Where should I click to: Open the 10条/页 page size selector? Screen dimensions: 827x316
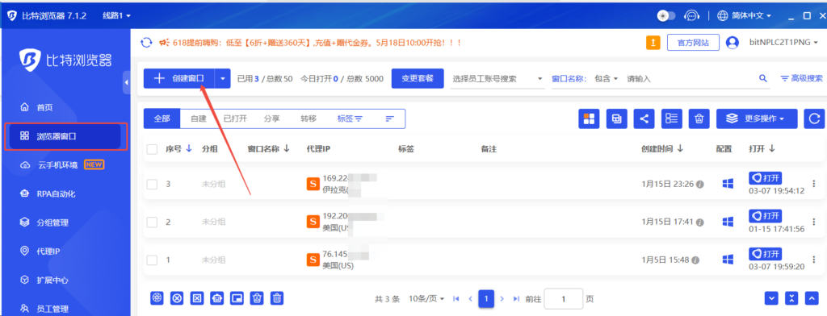coord(426,298)
